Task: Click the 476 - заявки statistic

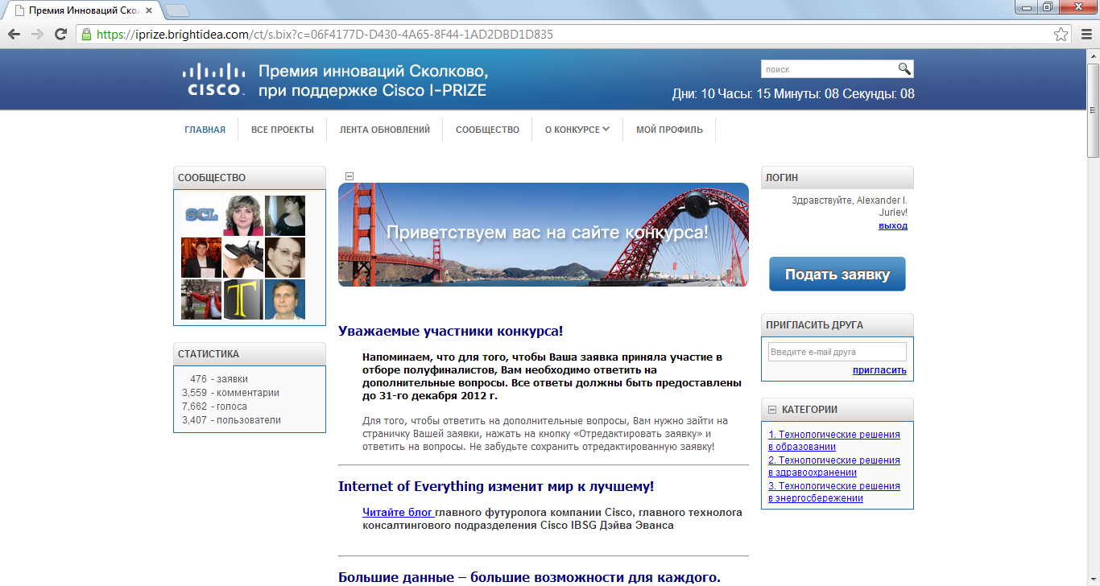Action: tap(219, 378)
